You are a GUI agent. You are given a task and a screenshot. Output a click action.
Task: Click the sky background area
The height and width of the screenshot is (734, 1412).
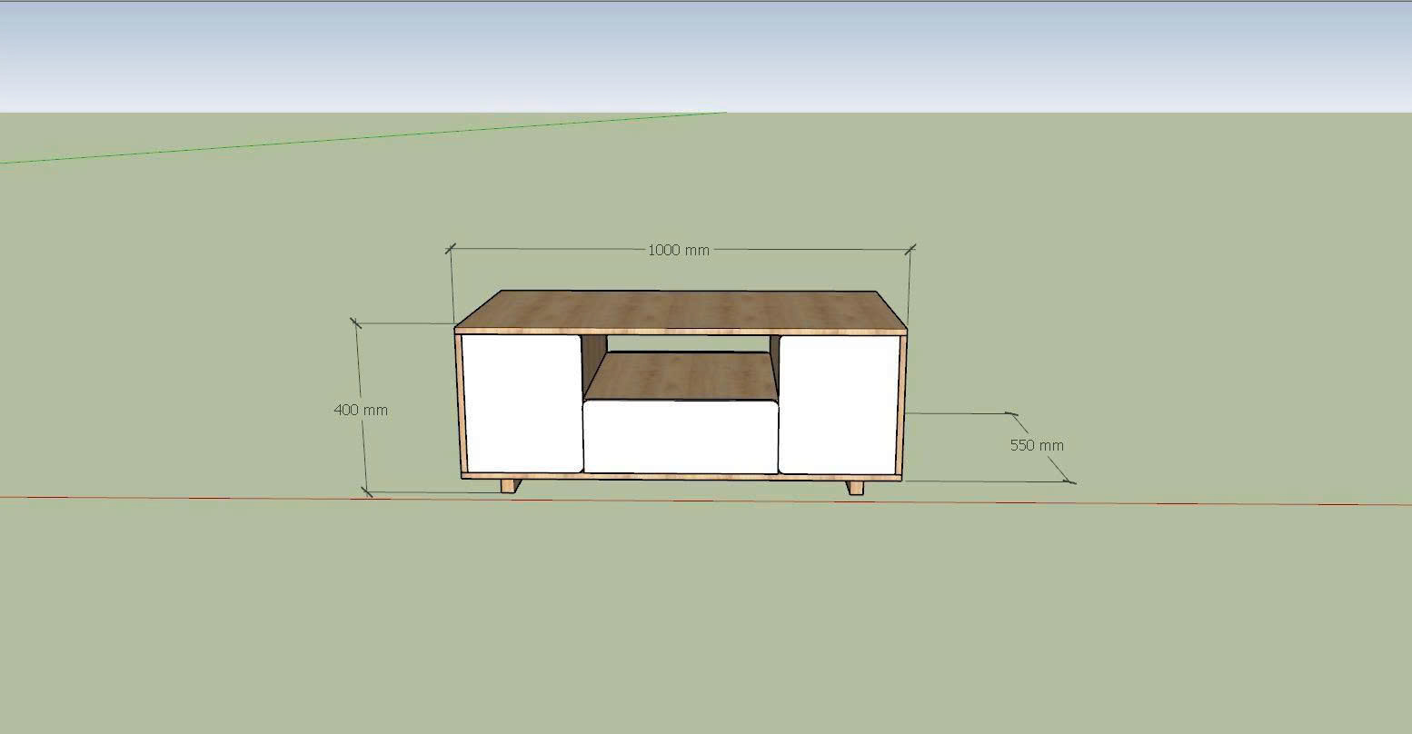tap(706, 56)
